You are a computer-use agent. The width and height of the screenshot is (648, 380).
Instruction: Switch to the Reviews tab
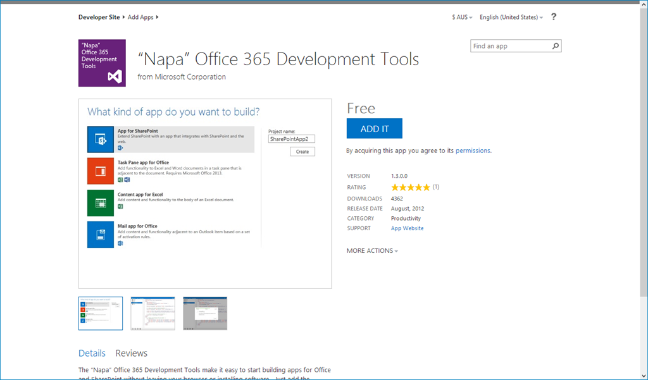131,353
